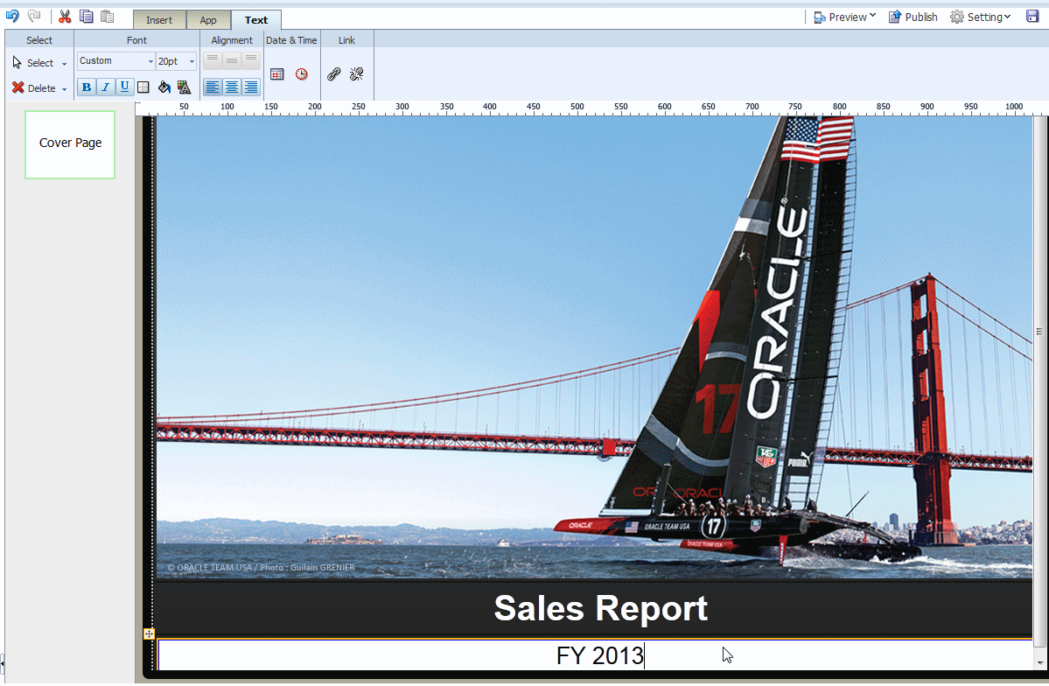
Task: Select the Text tab
Action: tap(256, 20)
